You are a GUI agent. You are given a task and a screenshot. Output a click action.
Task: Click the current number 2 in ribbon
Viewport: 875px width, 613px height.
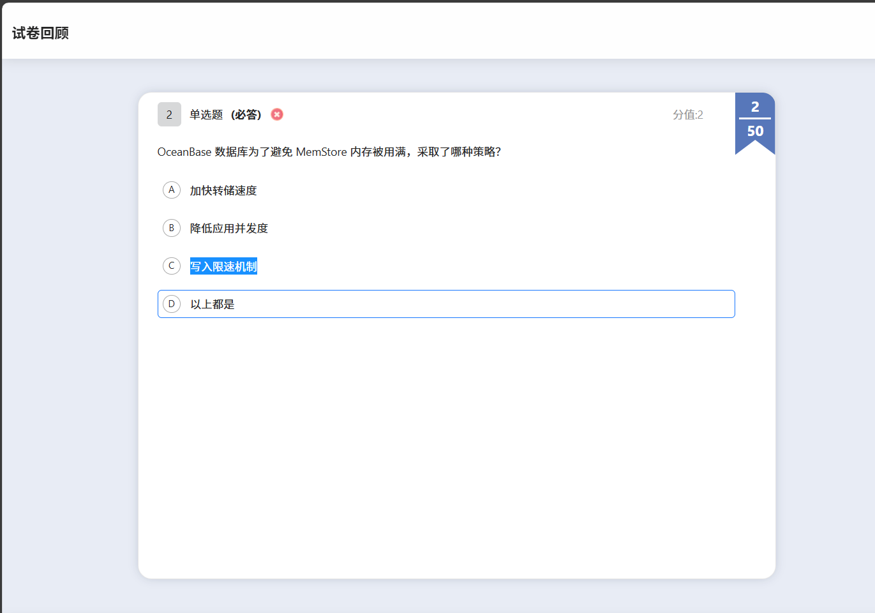755,107
